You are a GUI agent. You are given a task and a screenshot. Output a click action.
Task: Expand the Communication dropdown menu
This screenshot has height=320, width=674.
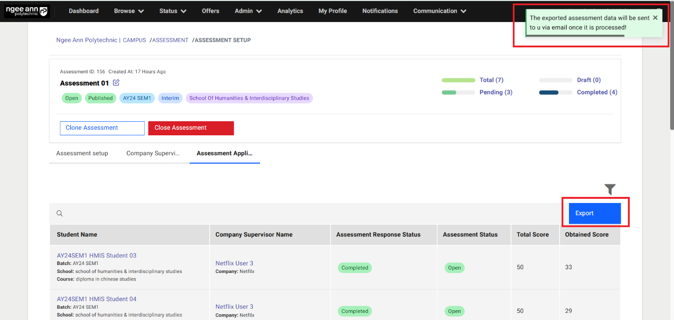point(439,11)
